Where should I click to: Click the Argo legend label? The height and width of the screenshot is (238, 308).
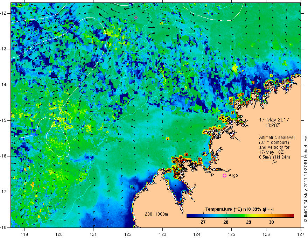point(233,175)
